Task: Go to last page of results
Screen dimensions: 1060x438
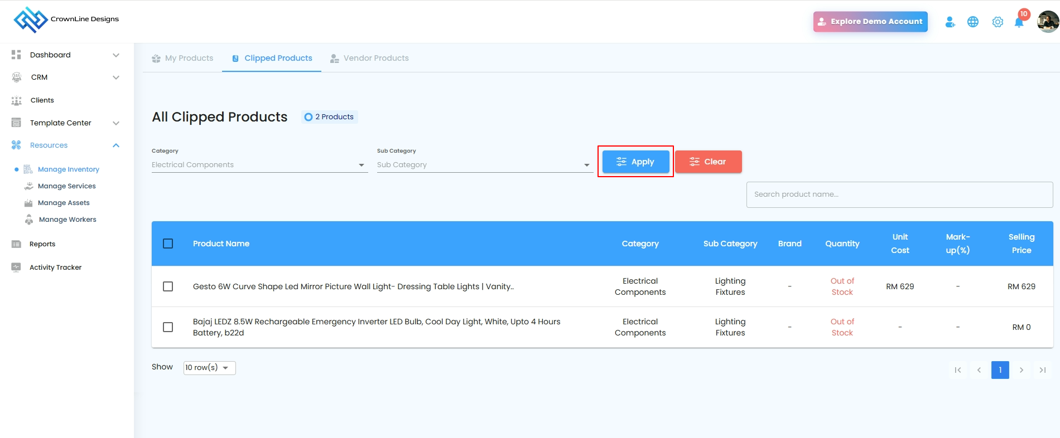Action: pos(1043,370)
